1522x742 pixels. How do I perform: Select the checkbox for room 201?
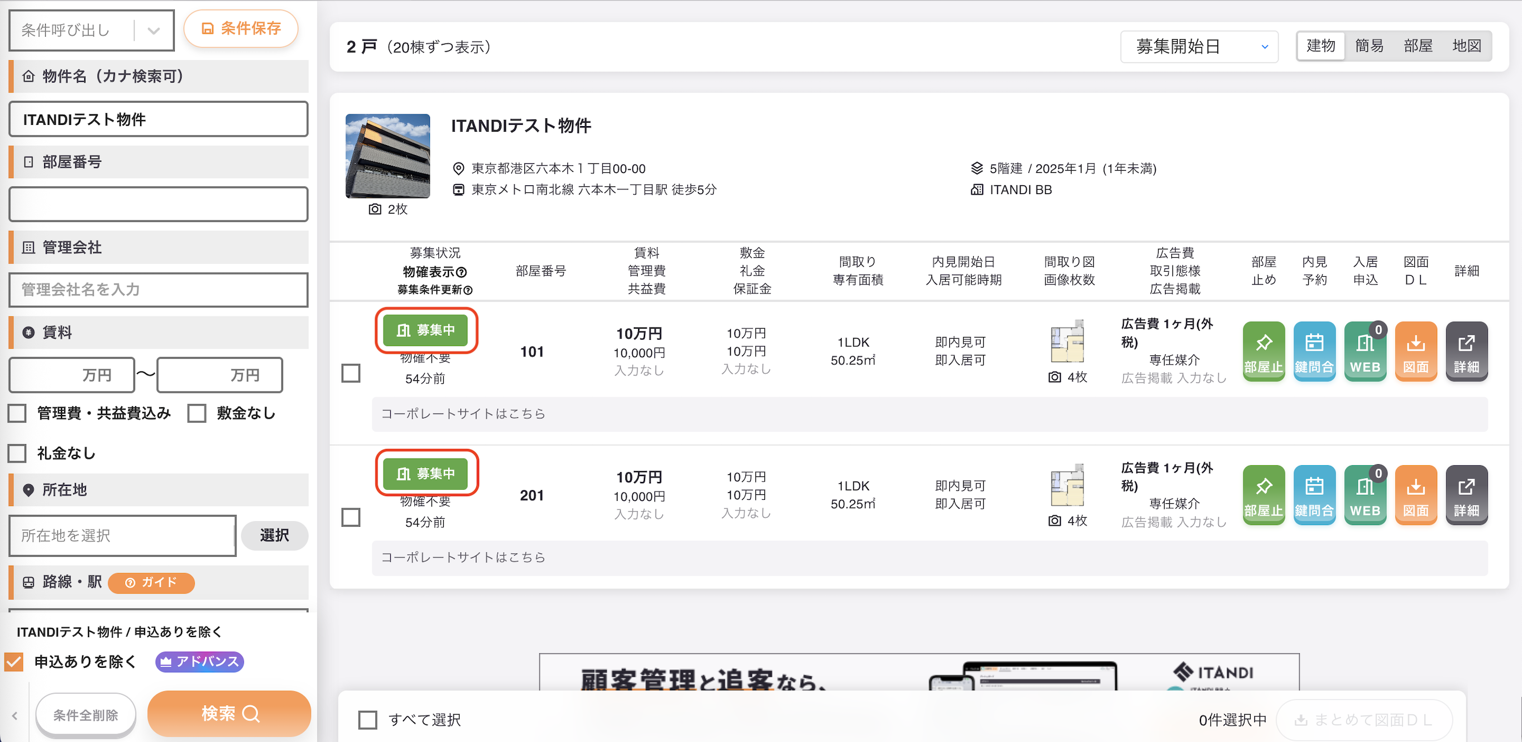click(x=351, y=517)
